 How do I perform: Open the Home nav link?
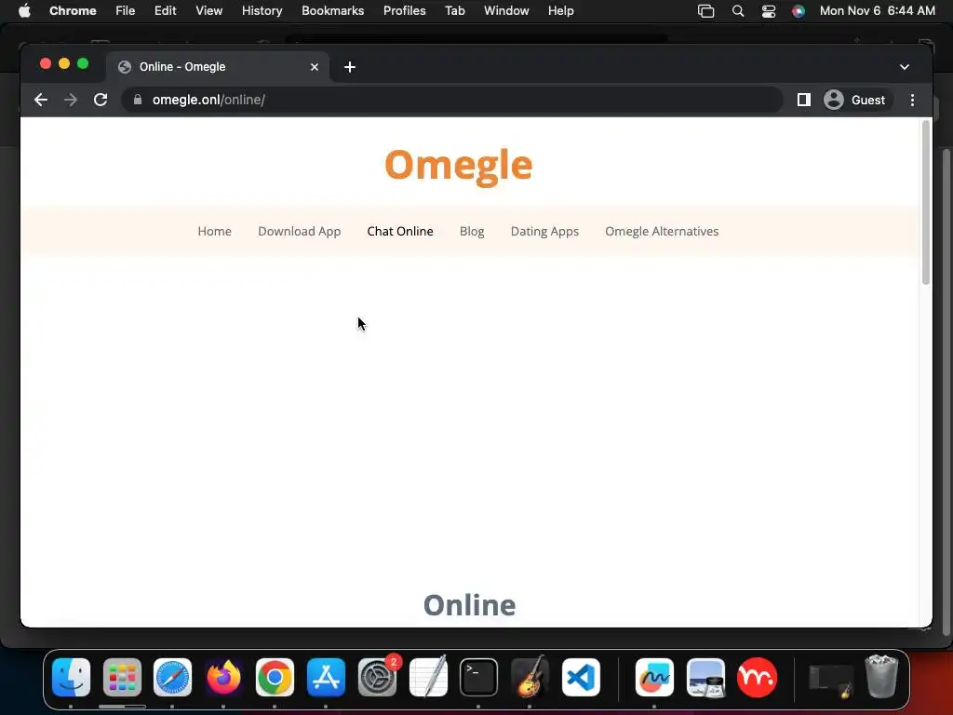coord(215,231)
